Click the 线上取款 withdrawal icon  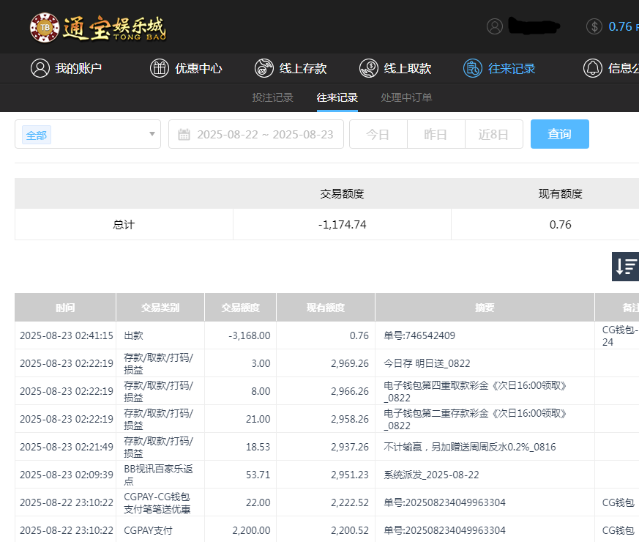tap(369, 68)
